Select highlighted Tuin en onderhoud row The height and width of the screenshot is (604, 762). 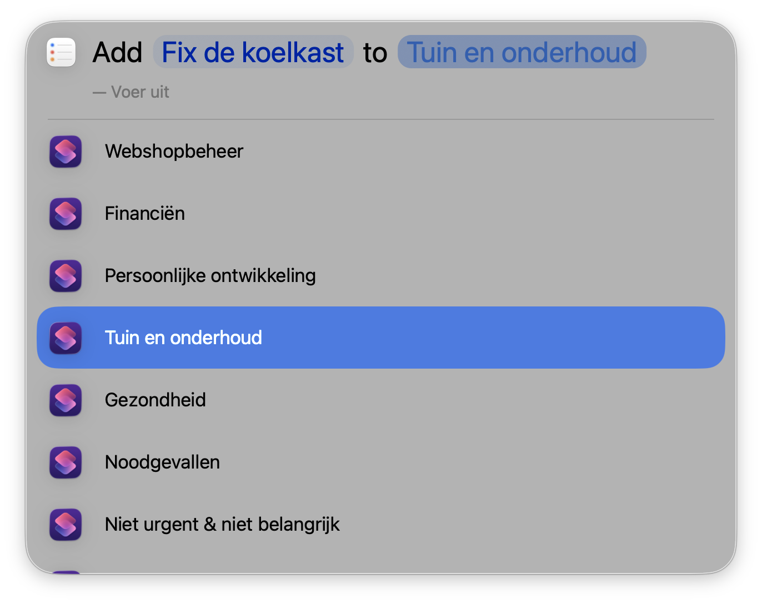(380, 338)
